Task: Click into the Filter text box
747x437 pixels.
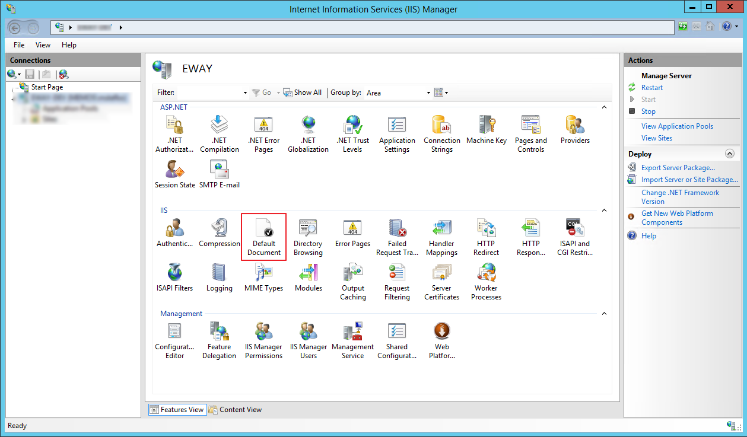Action: [209, 93]
